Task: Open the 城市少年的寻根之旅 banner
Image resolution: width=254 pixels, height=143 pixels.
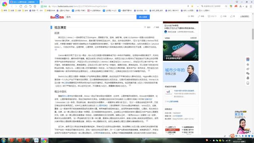Action: pyautogui.click(x=181, y=72)
